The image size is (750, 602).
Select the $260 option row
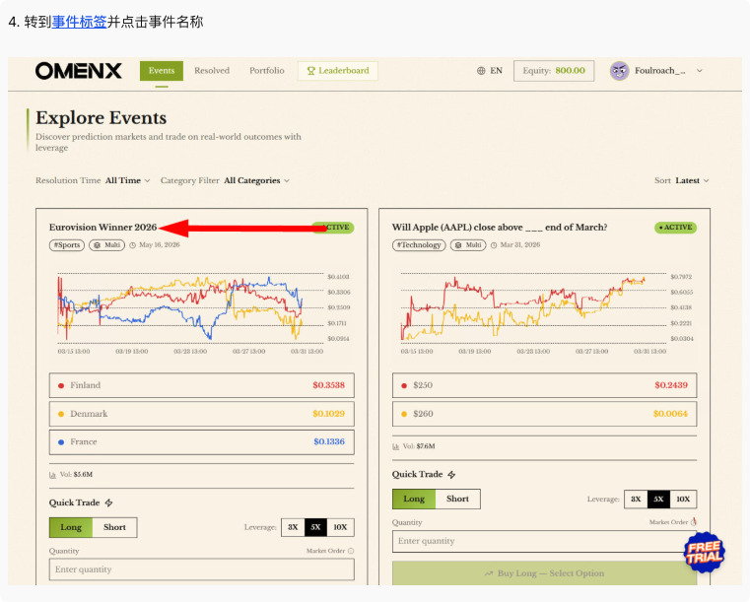click(544, 414)
